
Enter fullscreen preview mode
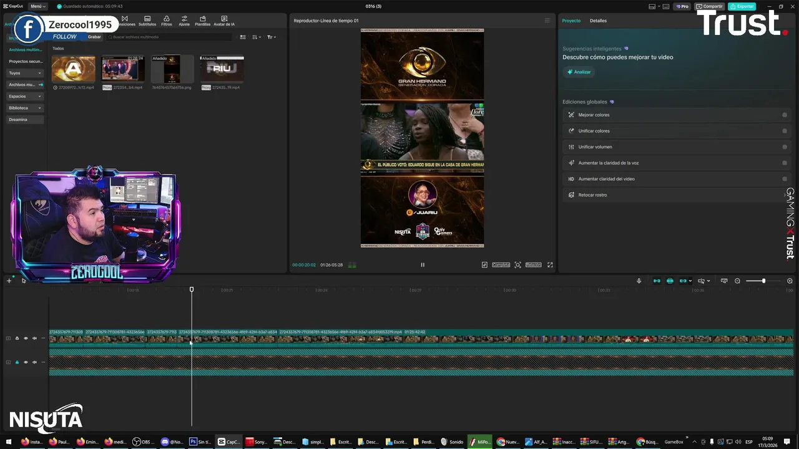pos(550,265)
